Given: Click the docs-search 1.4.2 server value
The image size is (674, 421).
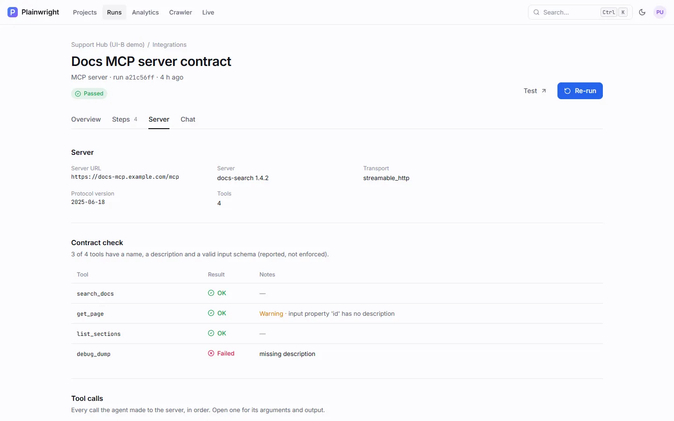Looking at the screenshot, I should pyautogui.click(x=243, y=178).
